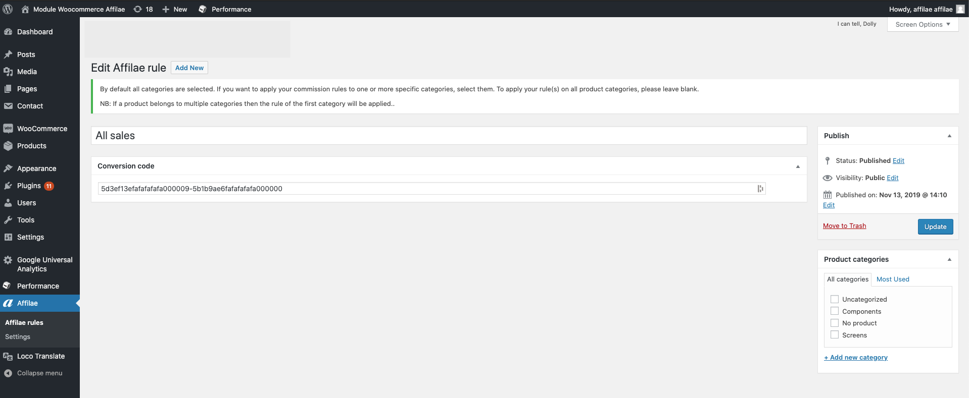Click the Plugins plug icon
The height and width of the screenshot is (398, 969).
8,186
